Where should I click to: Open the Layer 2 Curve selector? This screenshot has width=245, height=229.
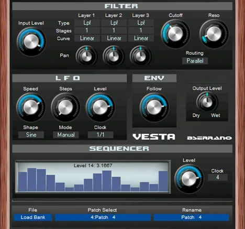[114, 38]
